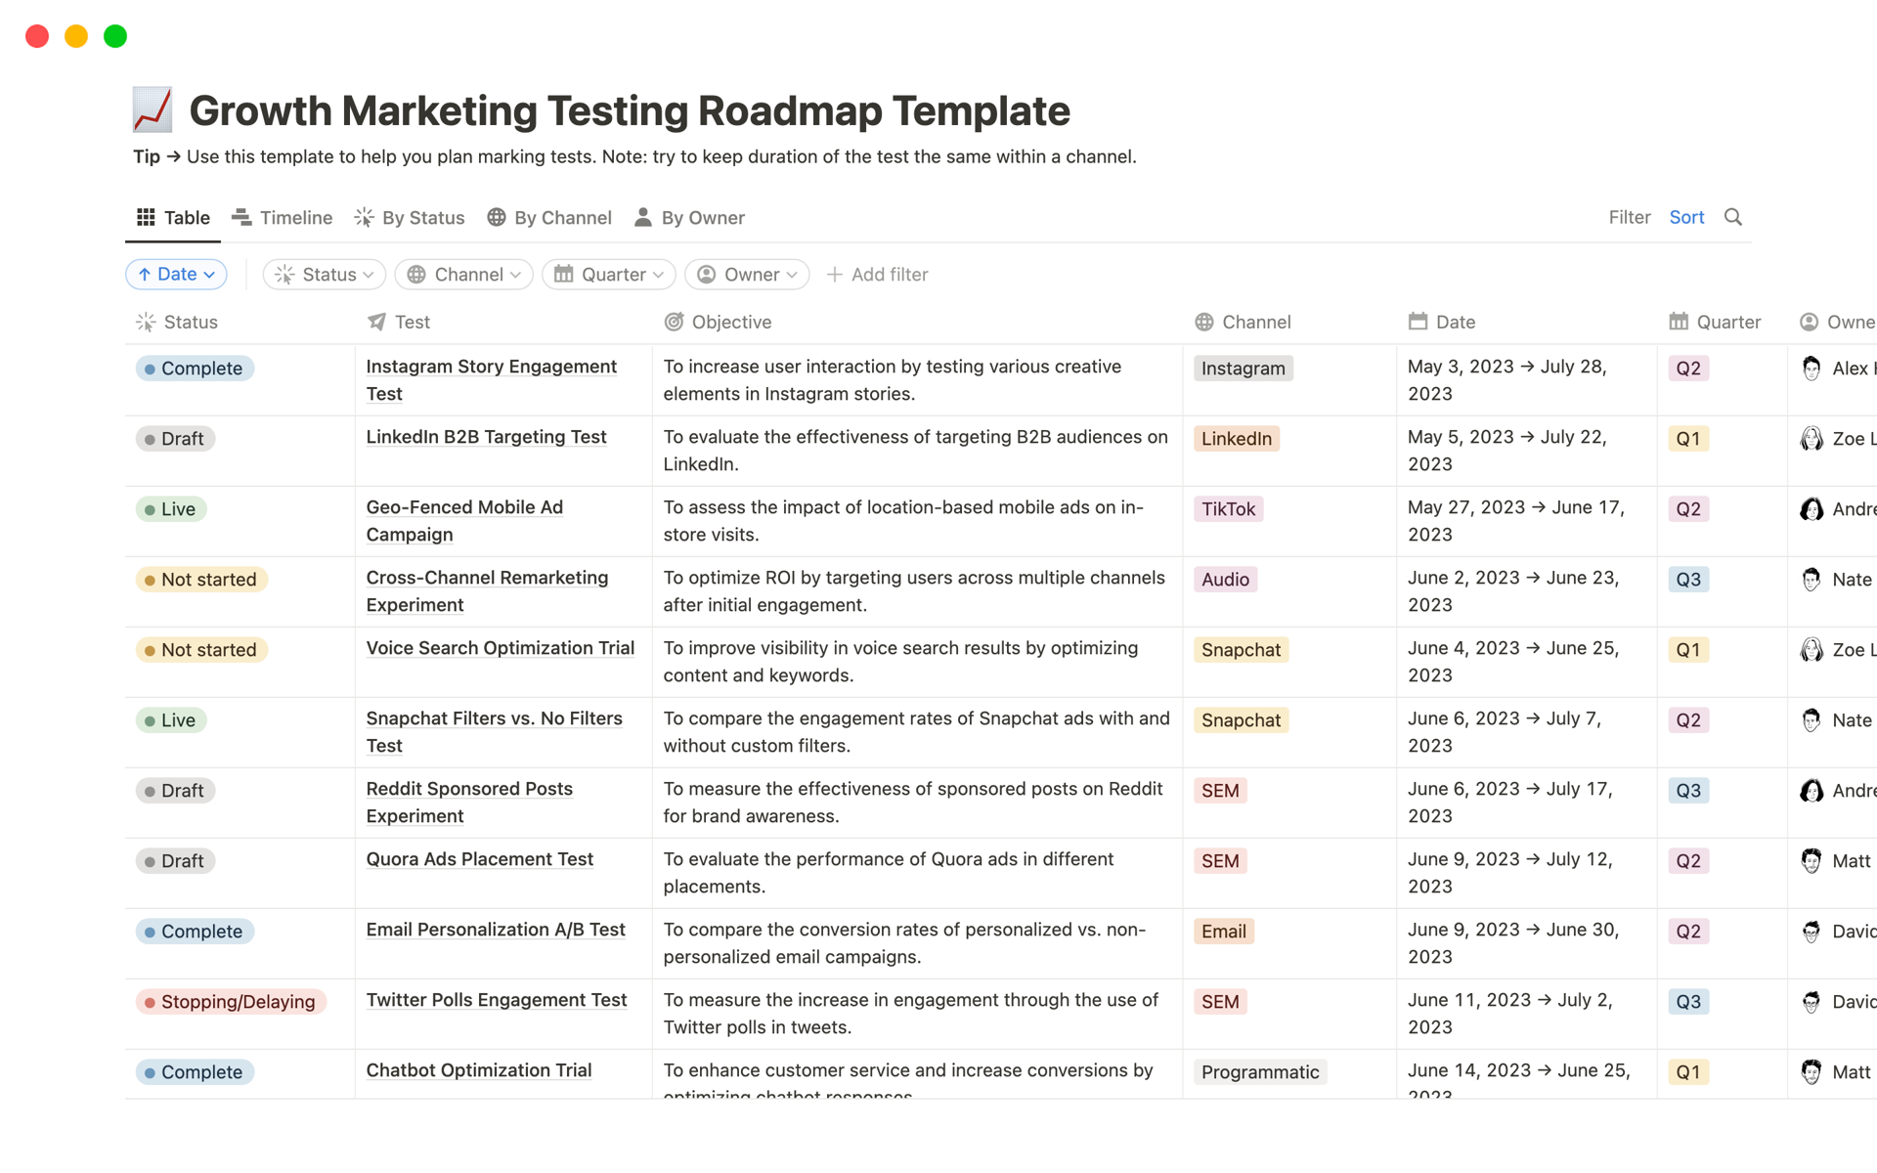This screenshot has width=1877, height=1173.
Task: Open the Date sort dropdown
Action: click(176, 275)
